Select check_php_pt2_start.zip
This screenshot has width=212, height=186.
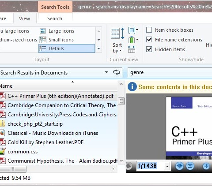pyautogui.click(x=59, y=124)
